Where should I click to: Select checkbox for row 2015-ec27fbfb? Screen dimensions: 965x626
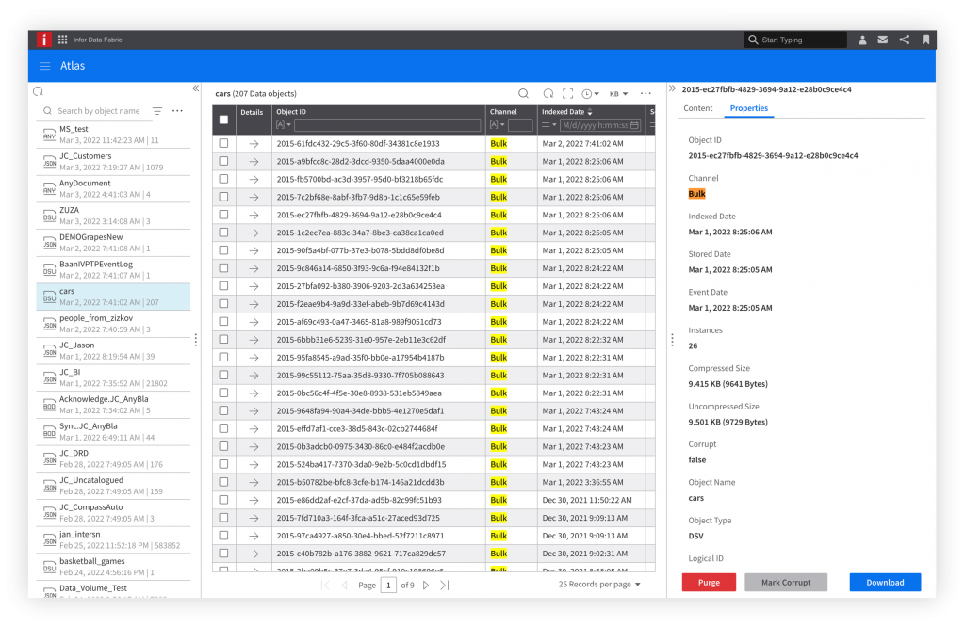223,215
